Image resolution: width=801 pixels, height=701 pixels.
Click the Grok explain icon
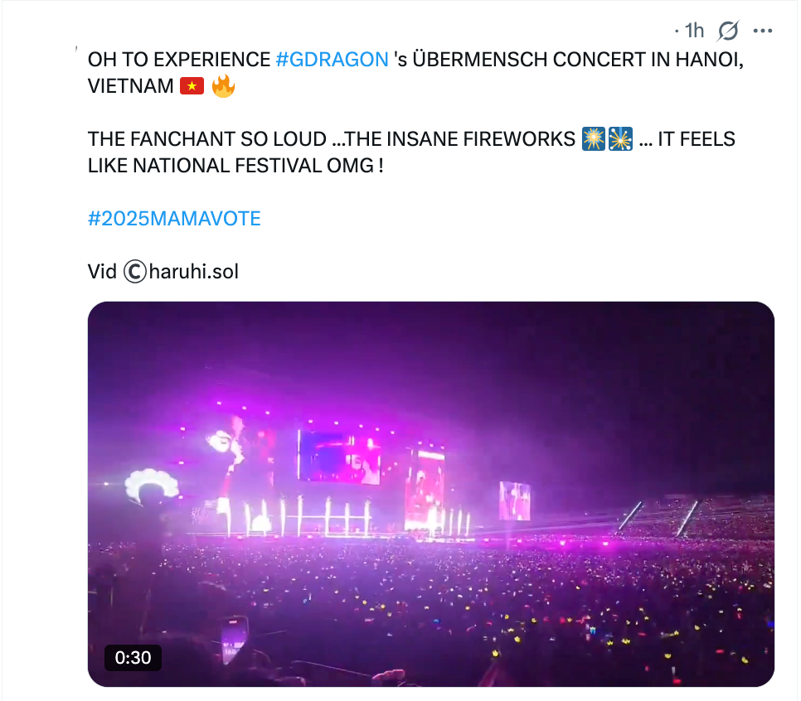[x=728, y=31]
